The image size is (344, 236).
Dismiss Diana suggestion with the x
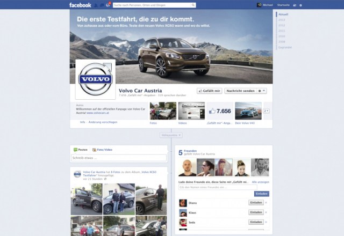coord(266,203)
